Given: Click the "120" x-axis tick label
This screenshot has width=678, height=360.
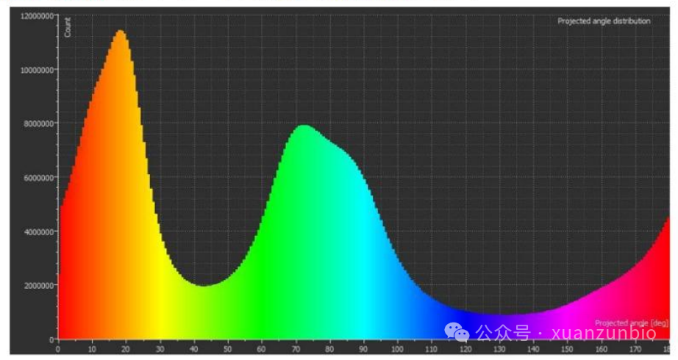Looking at the screenshot, I should pyautogui.click(x=465, y=349).
